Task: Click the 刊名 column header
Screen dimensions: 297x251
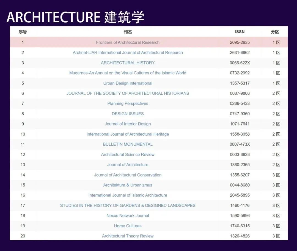Action: click(x=128, y=32)
